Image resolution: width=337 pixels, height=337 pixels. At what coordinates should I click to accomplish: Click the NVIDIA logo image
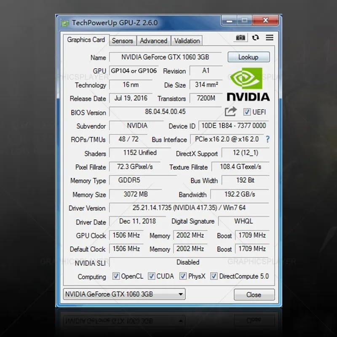pos(248,84)
